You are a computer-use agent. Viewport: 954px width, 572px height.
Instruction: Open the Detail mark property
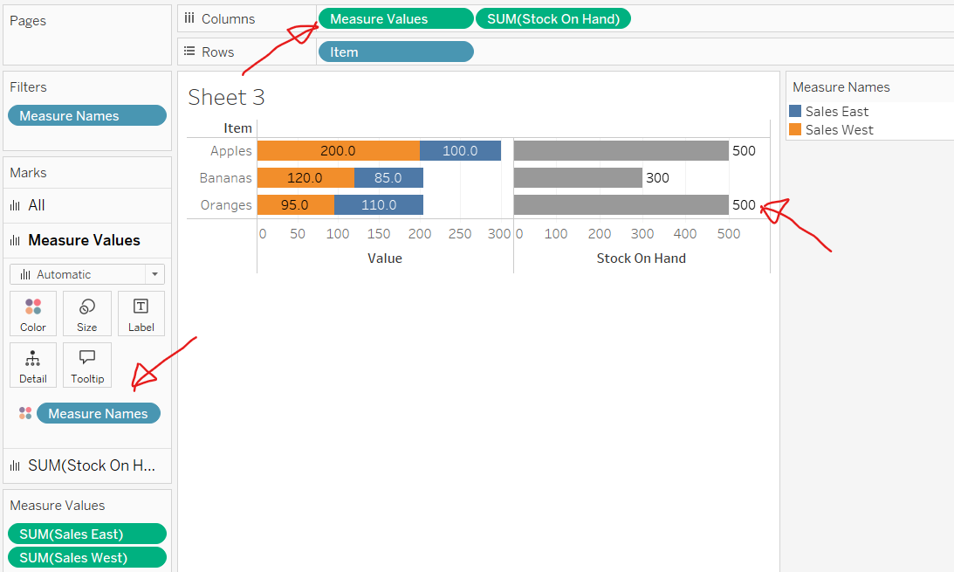[x=33, y=365]
